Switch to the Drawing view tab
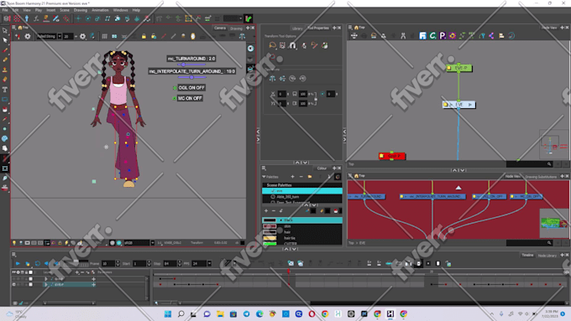This screenshot has width=571, height=321. [x=236, y=28]
